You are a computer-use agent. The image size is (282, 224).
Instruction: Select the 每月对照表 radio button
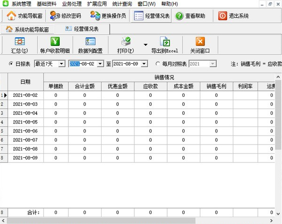(x=158, y=64)
